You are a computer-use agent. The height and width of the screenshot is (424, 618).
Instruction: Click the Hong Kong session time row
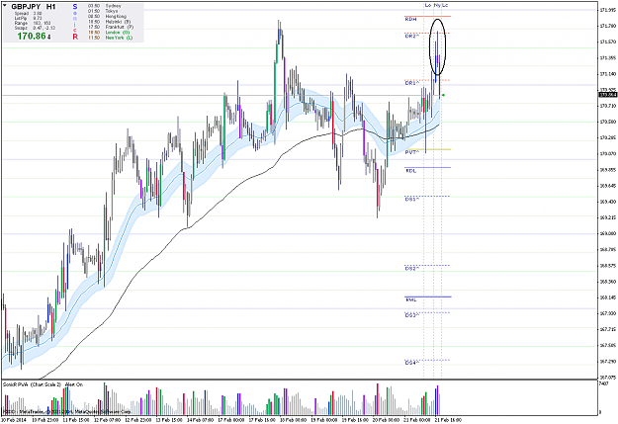[107, 17]
